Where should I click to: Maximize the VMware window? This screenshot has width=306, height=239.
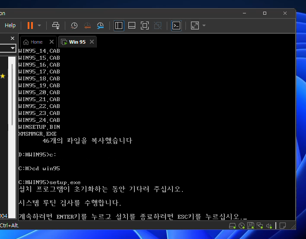click(x=265, y=13)
